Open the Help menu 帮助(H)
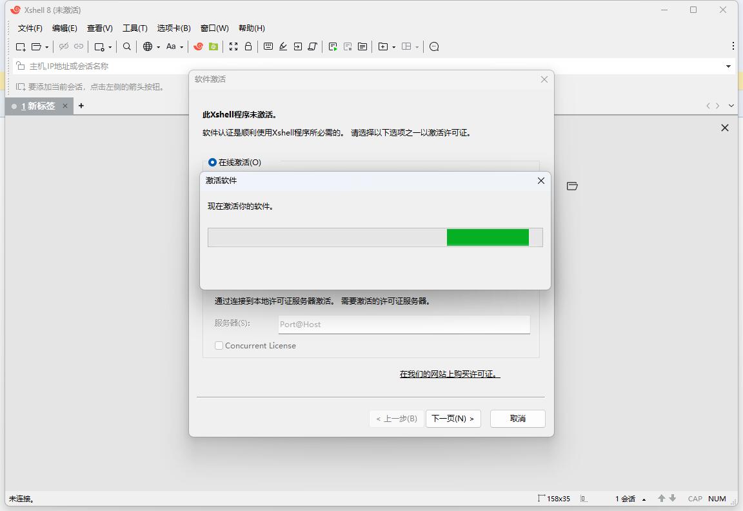Image resolution: width=743 pixels, height=511 pixels. point(252,28)
